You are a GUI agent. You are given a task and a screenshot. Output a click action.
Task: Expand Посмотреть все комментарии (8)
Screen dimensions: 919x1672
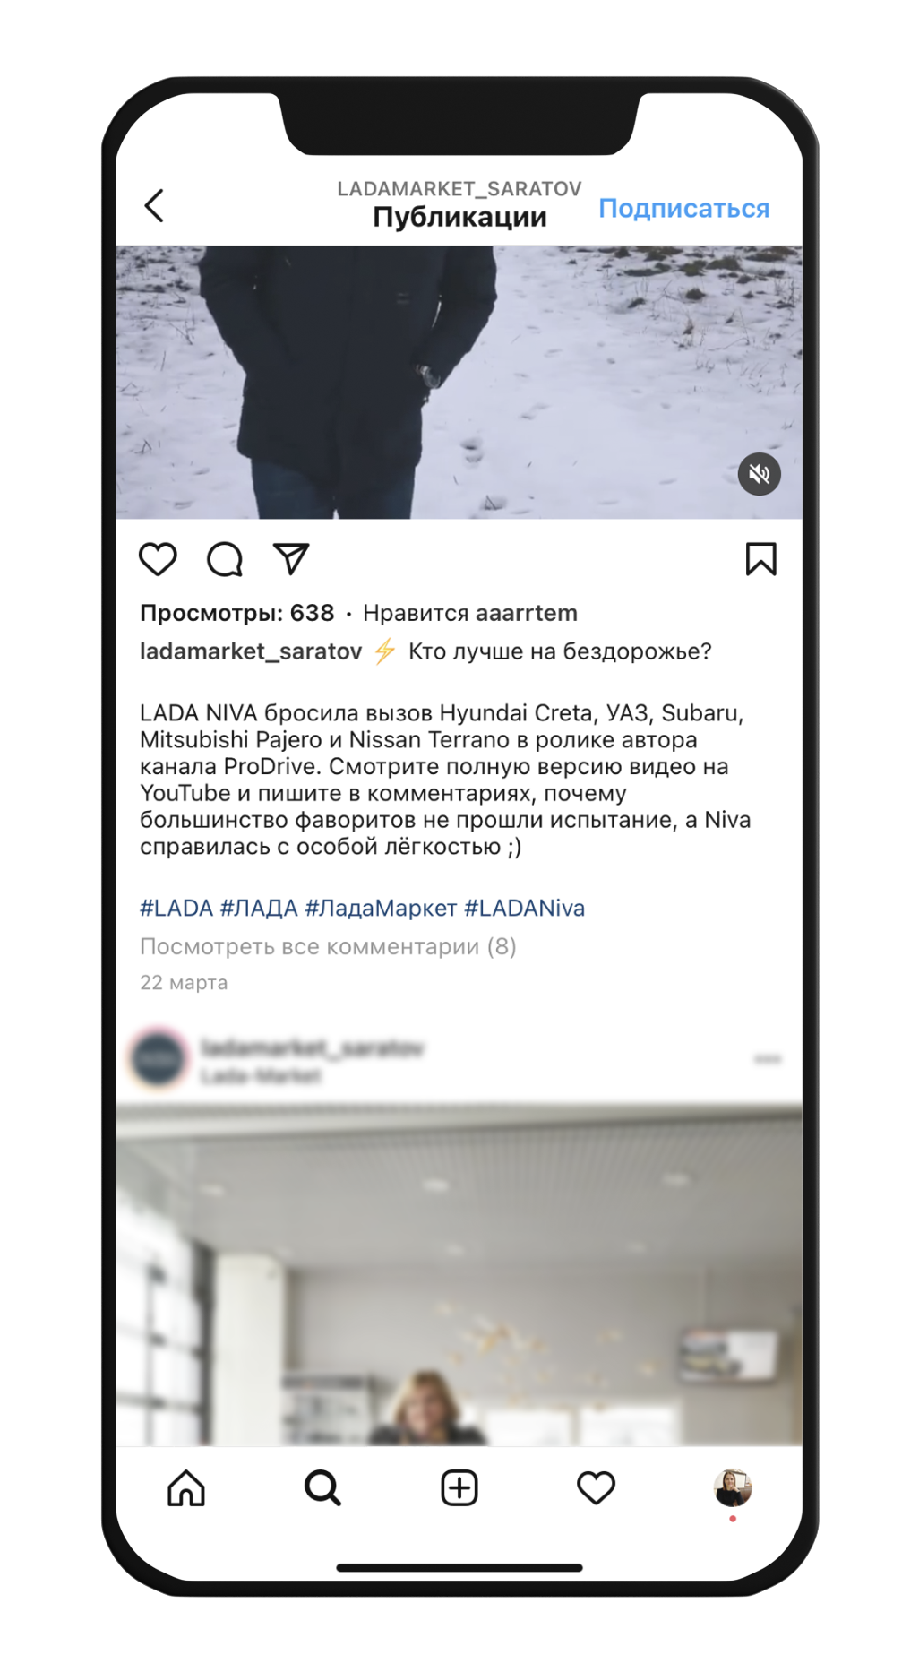click(328, 946)
